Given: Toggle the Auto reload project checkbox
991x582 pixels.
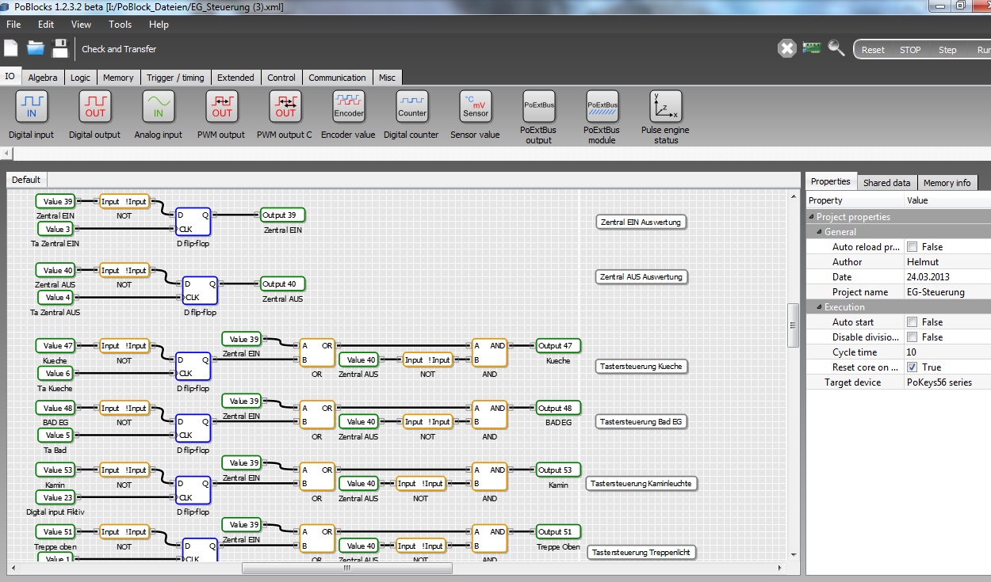Looking at the screenshot, I should 912,247.
